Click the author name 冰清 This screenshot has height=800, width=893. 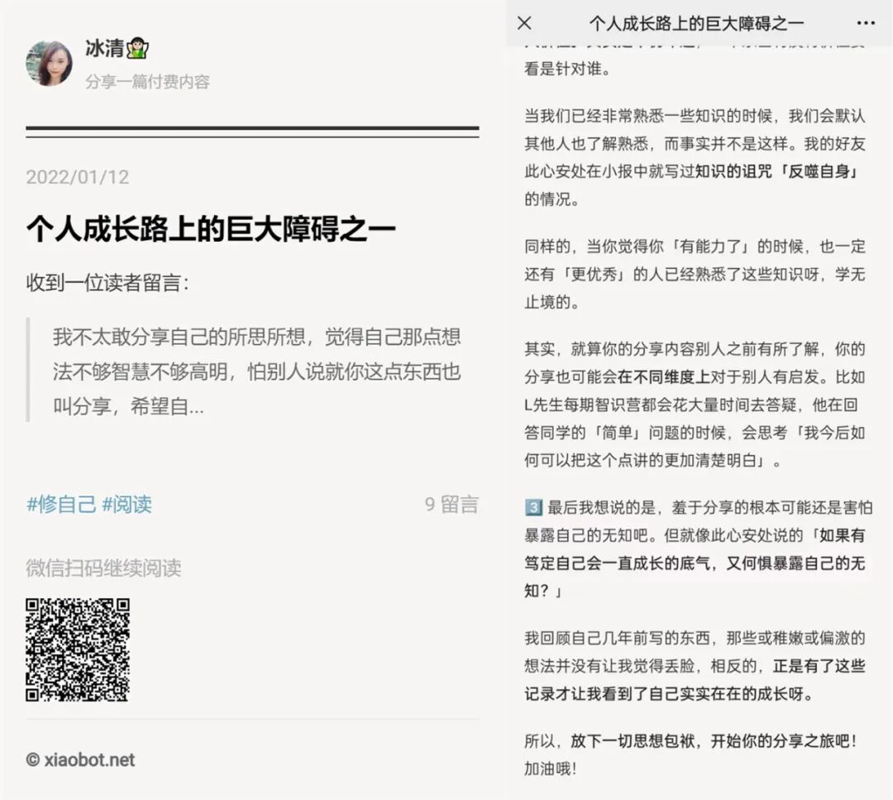click(x=104, y=49)
